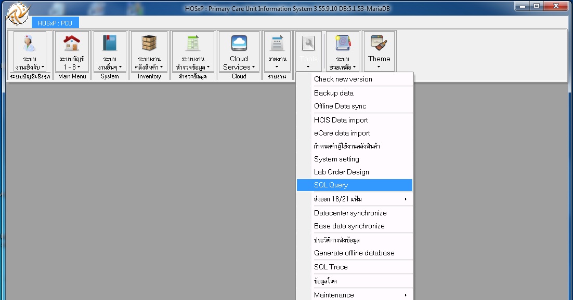573x300 pixels.
Task: Click the blue book icon for ระบบงานอื่นๆ
Action: coord(110,43)
